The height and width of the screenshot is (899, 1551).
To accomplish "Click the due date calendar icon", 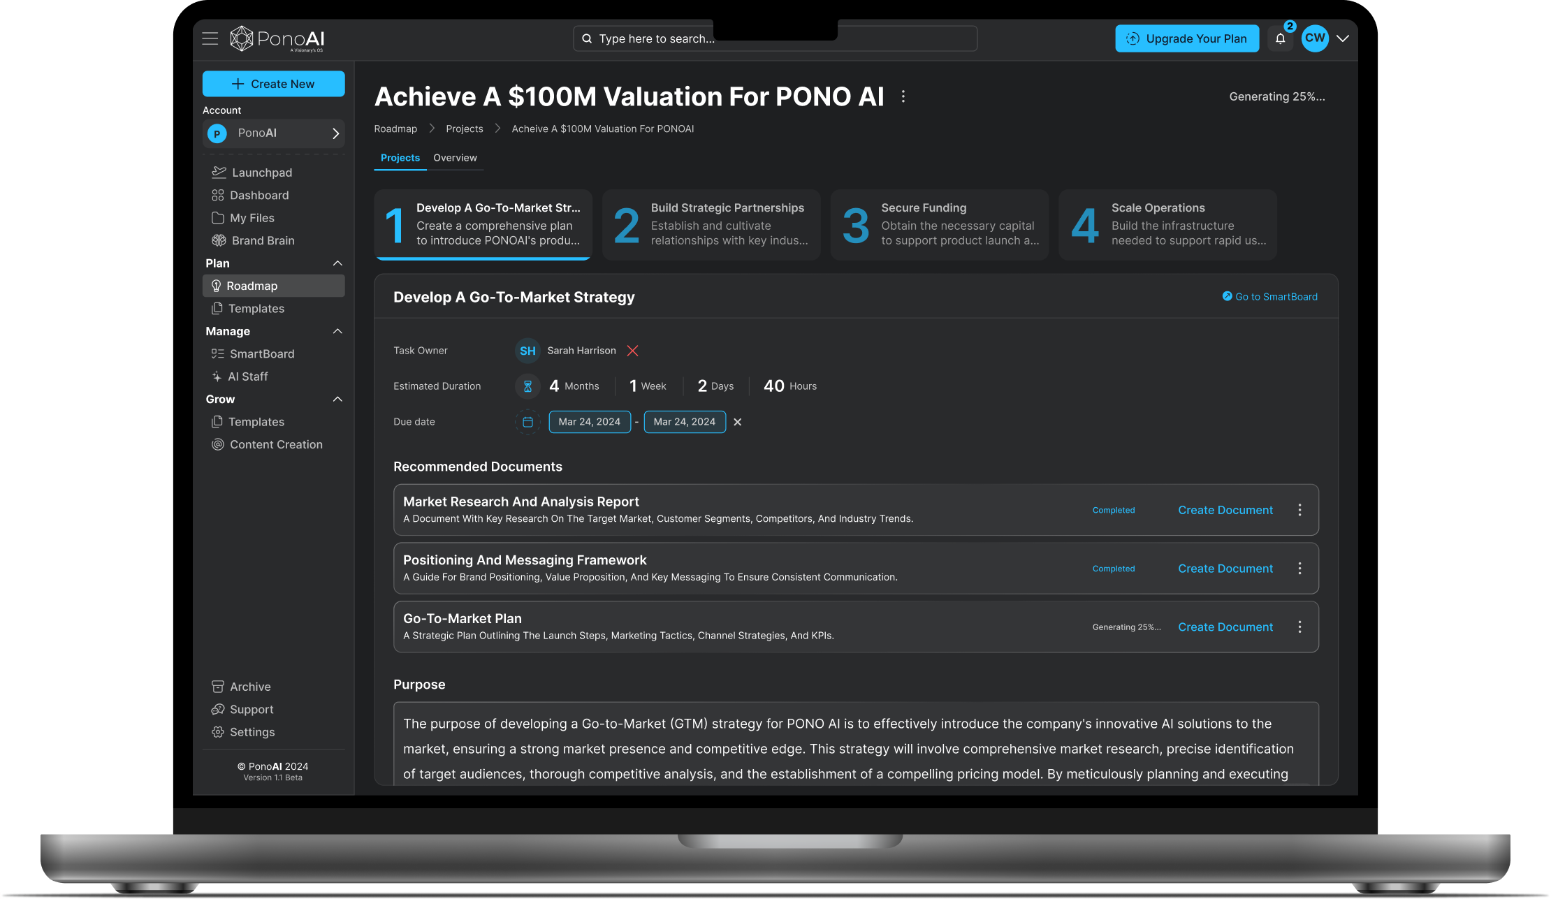I will [x=527, y=422].
